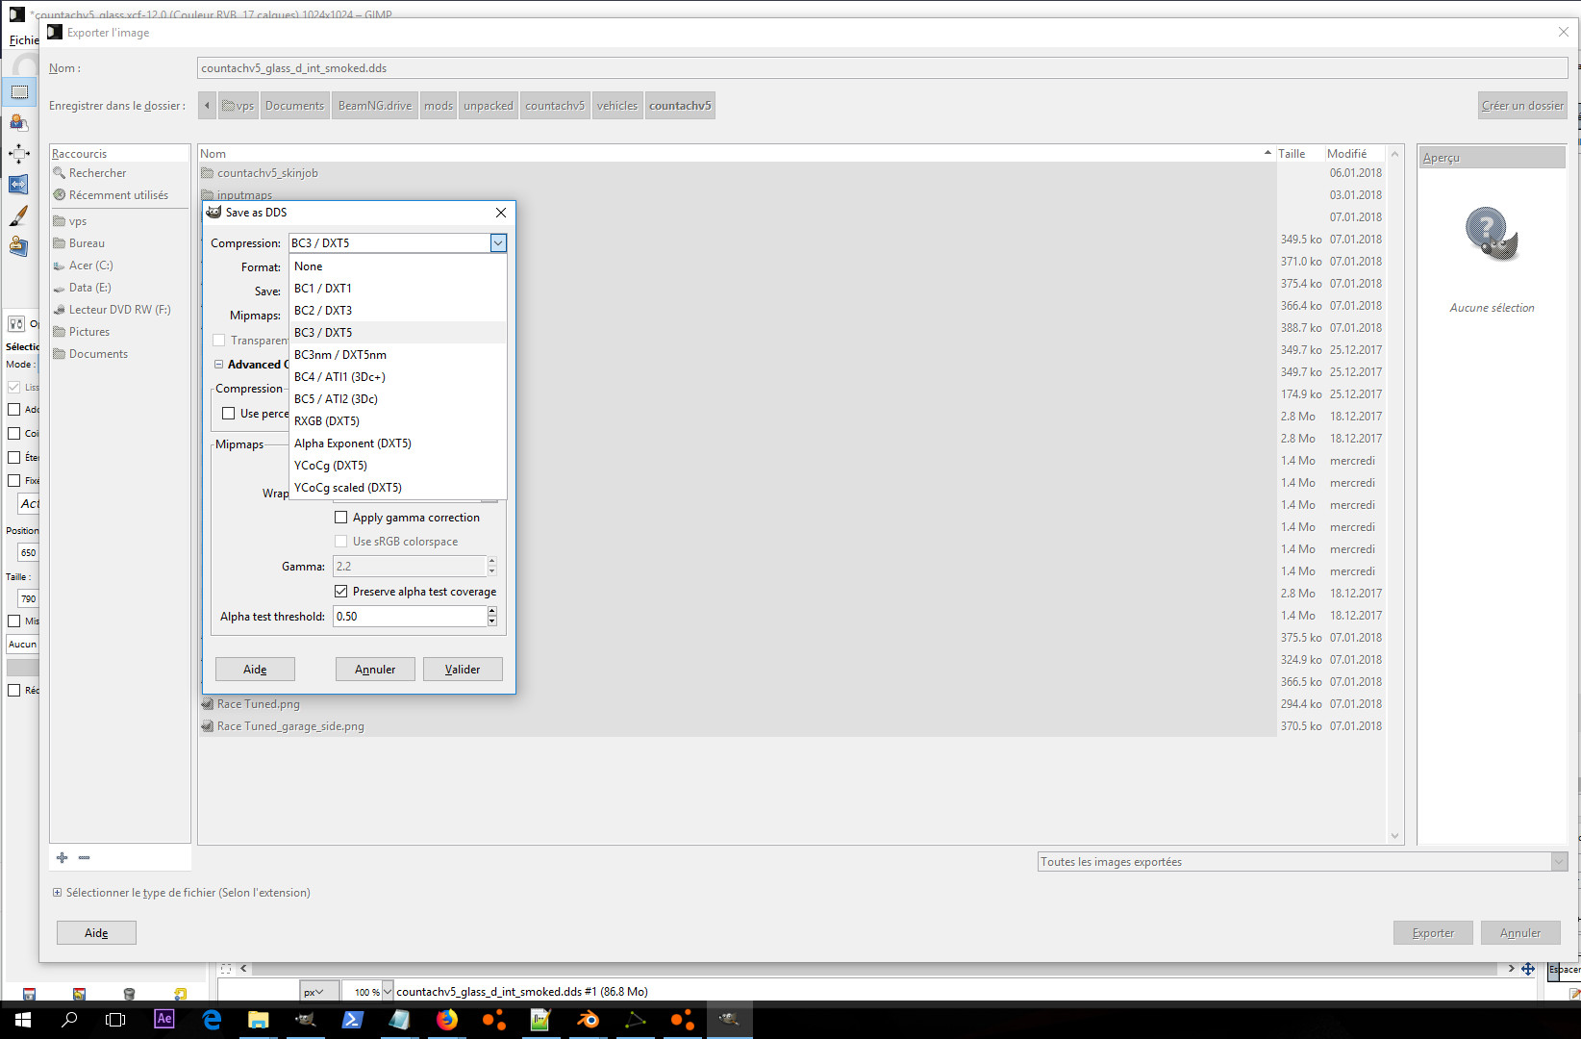The image size is (1581, 1039).
Task: Toggle the Étendre checkbox in tool options
Action: (13, 458)
